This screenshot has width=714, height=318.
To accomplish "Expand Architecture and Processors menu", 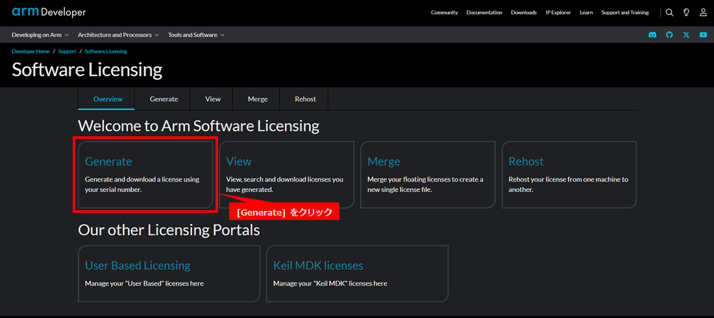I will [x=118, y=34].
